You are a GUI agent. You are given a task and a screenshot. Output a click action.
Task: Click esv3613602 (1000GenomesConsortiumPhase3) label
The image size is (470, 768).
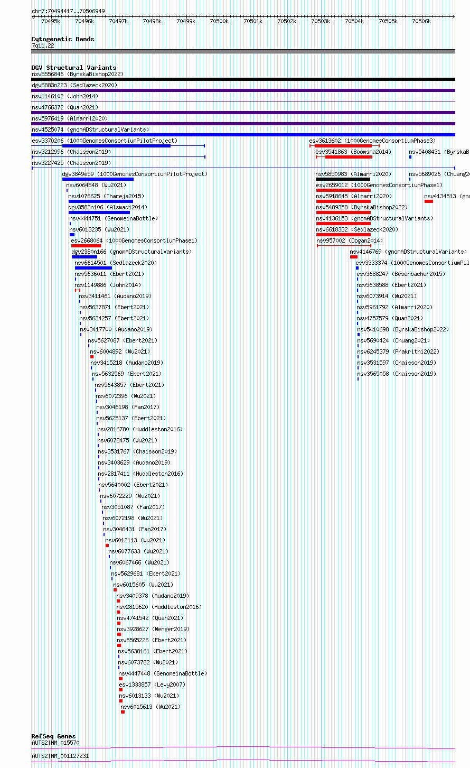pos(372,141)
